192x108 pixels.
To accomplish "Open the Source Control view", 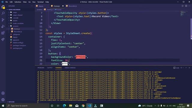I will point(3,20).
